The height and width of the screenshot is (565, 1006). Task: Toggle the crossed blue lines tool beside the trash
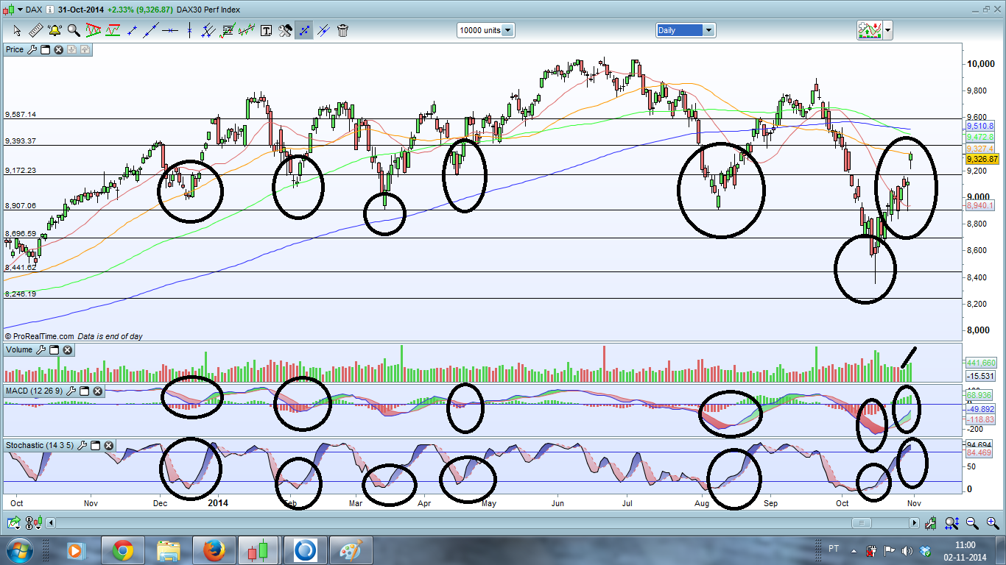tap(323, 30)
